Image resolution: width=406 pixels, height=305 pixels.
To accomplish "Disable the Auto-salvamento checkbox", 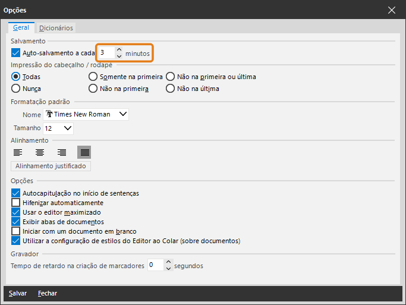I will [x=16, y=53].
